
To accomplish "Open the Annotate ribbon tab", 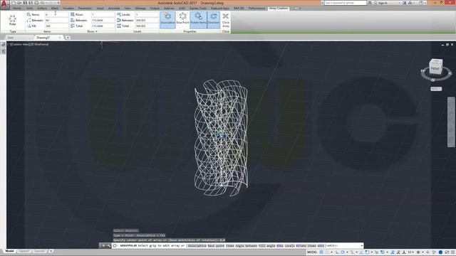I will [114, 9].
